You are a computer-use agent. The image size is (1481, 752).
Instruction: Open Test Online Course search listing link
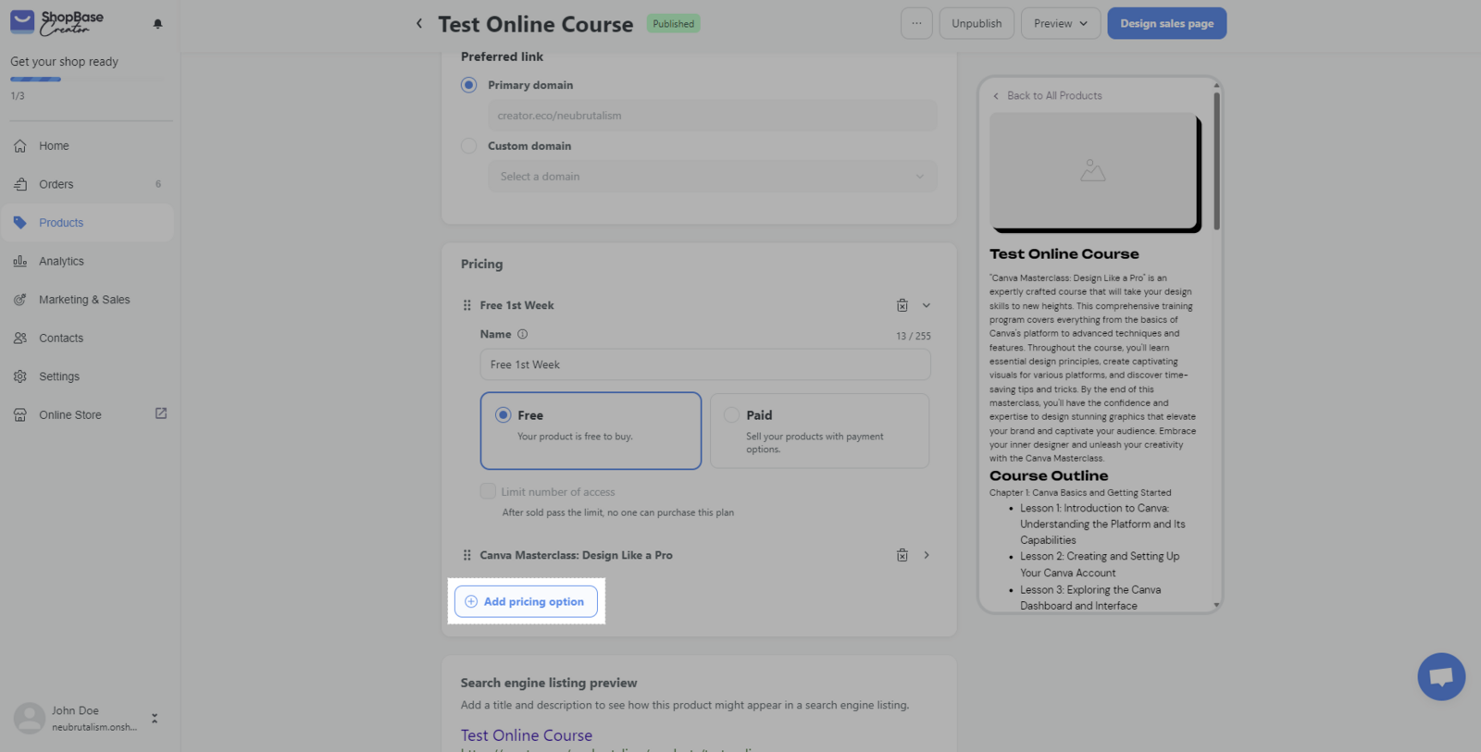tap(527, 735)
